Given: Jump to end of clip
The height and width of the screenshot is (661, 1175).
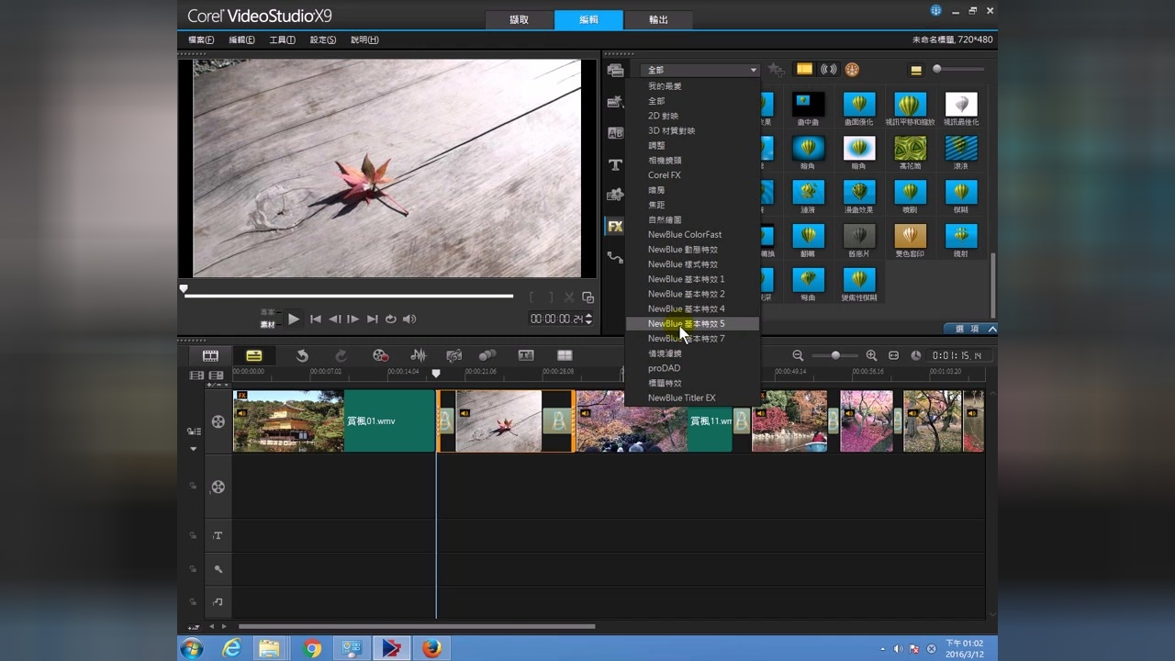Looking at the screenshot, I should point(372,319).
